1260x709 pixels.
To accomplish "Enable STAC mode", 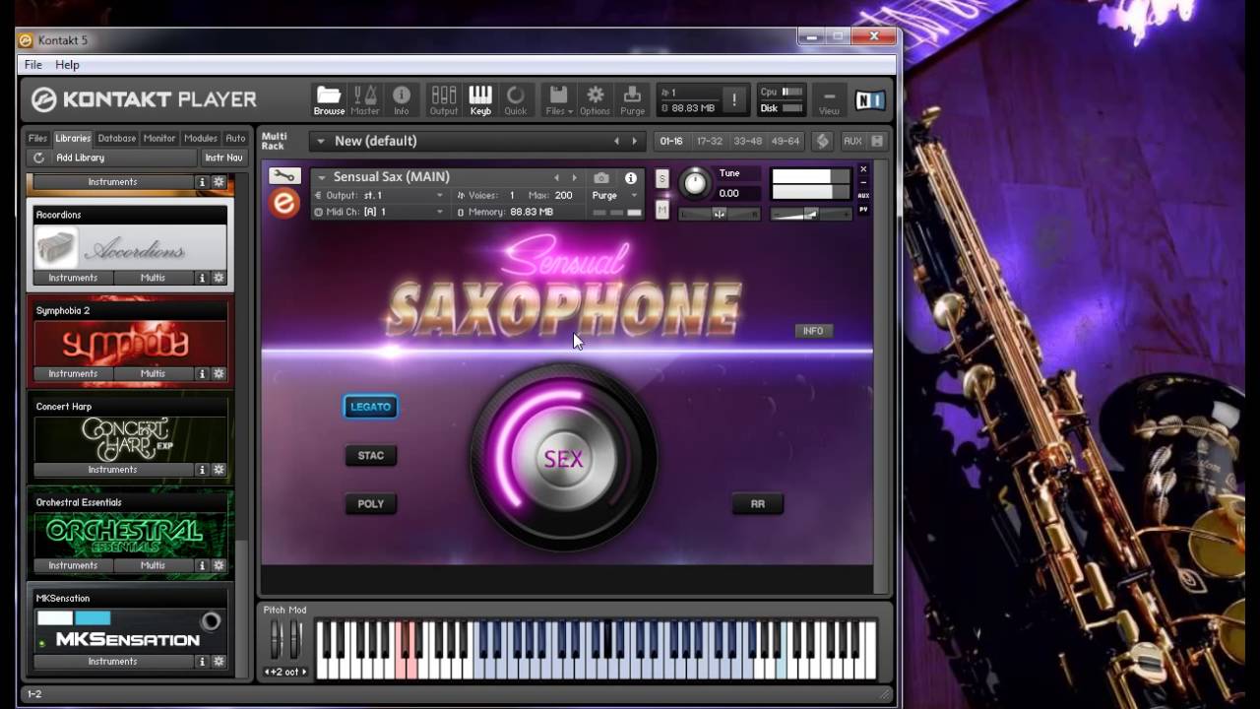I will 371,455.
